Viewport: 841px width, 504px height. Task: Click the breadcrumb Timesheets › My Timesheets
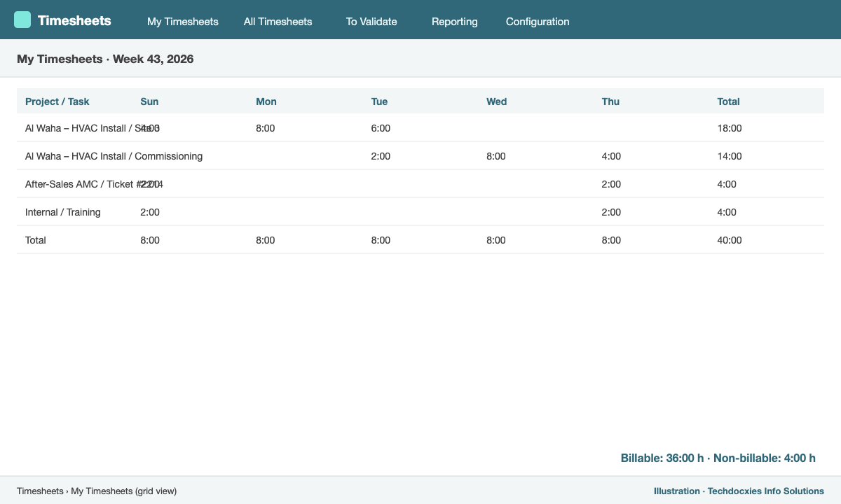click(x=97, y=491)
